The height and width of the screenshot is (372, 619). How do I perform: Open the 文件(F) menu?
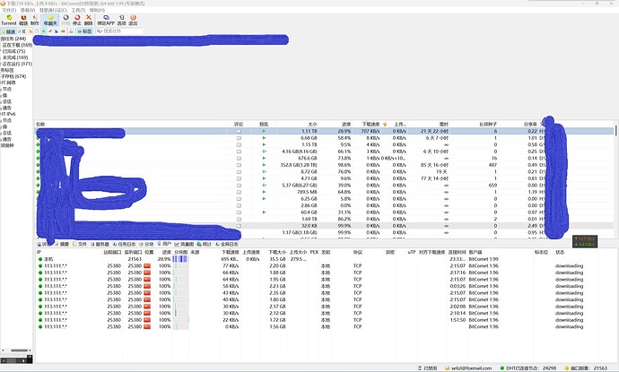9,10
